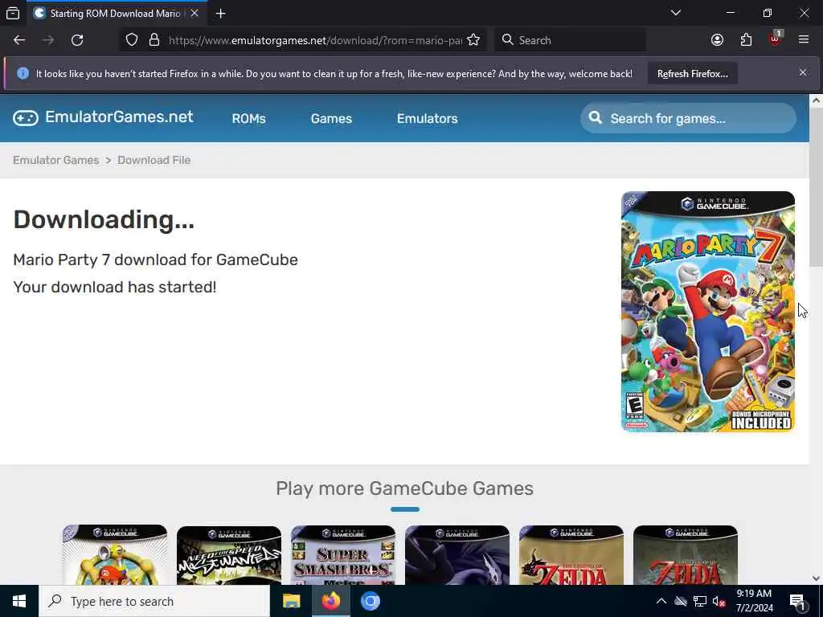This screenshot has width=823, height=617.
Task: Click 'Mario Party 7 download for GameCube' text
Action: 155,259
